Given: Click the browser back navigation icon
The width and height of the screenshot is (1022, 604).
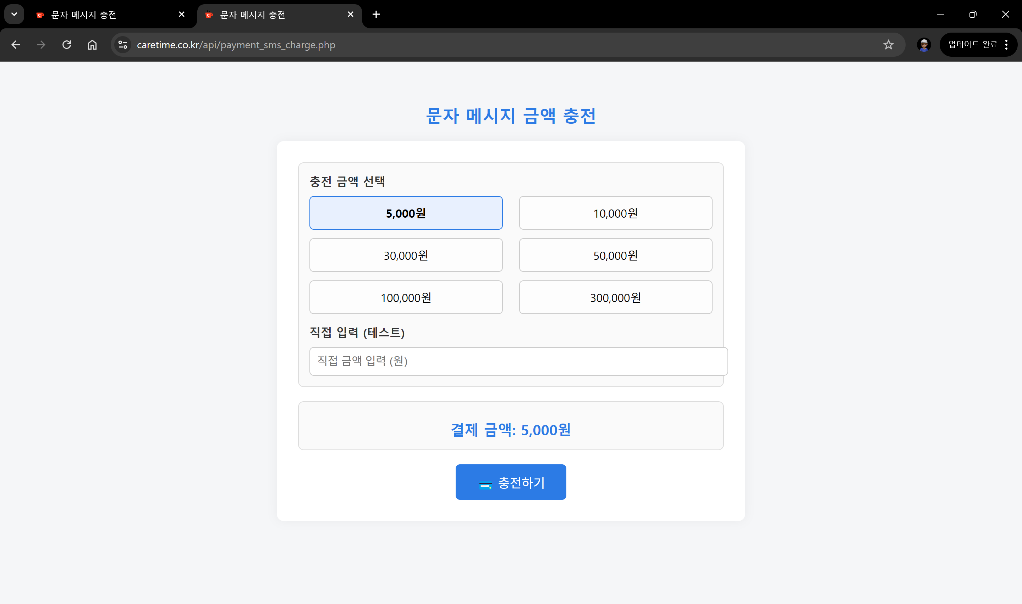Looking at the screenshot, I should point(16,45).
